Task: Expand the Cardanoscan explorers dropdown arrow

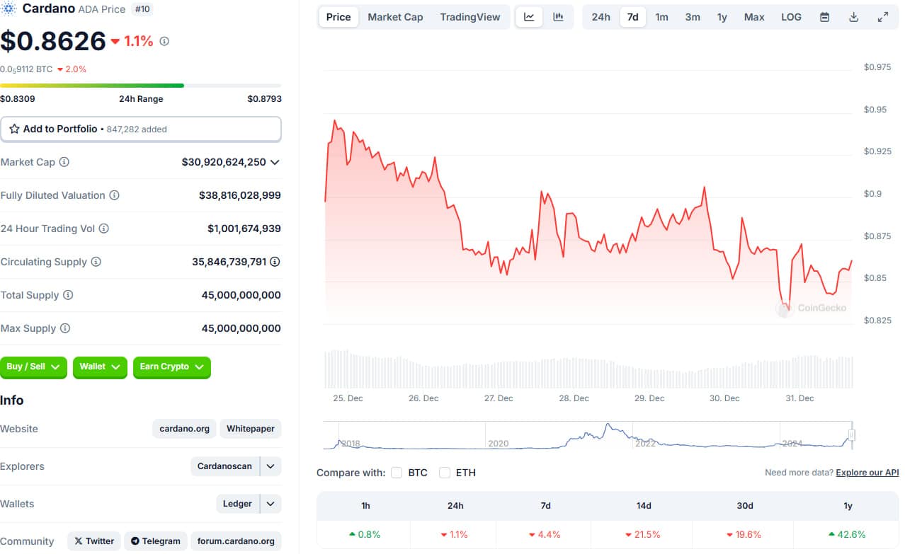Action: [x=271, y=466]
